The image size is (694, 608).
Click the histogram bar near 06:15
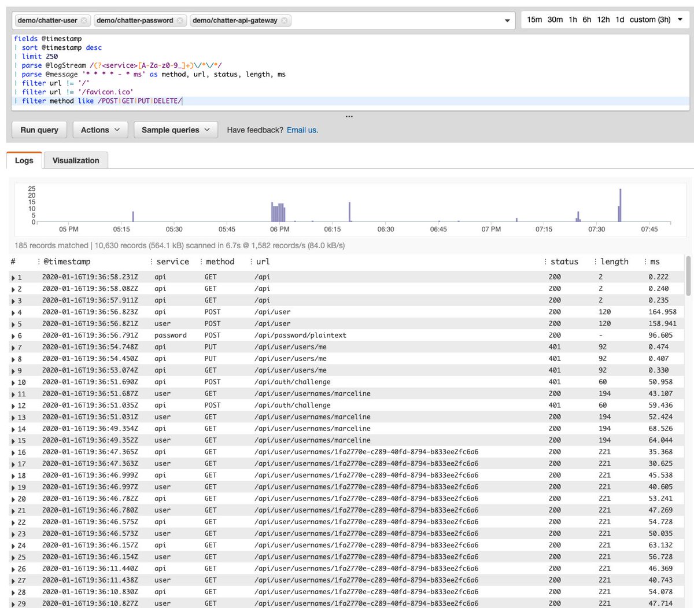coord(349,212)
